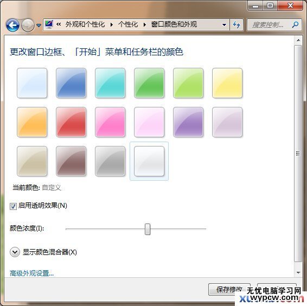Open the 高级外观设置 link
Viewport: 307px width, 306px height.
31,273
